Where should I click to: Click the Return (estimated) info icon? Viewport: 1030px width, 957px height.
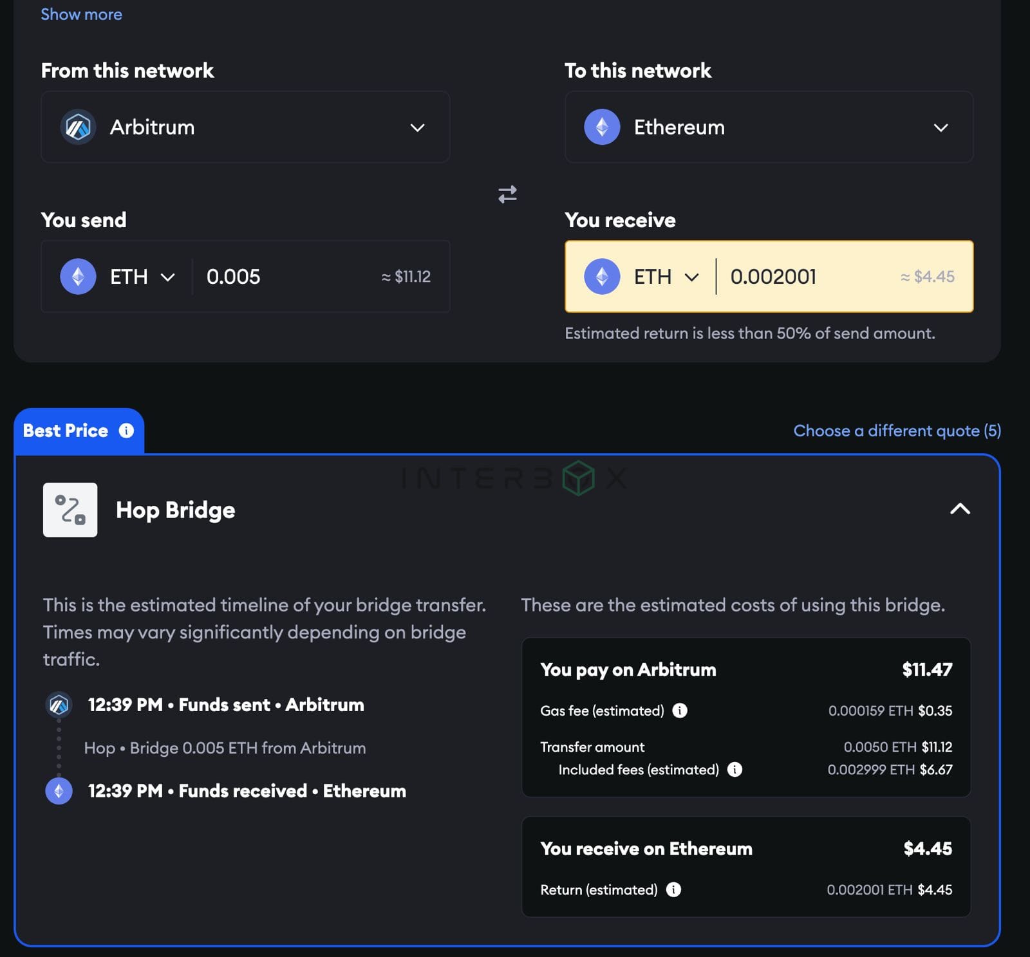673,889
